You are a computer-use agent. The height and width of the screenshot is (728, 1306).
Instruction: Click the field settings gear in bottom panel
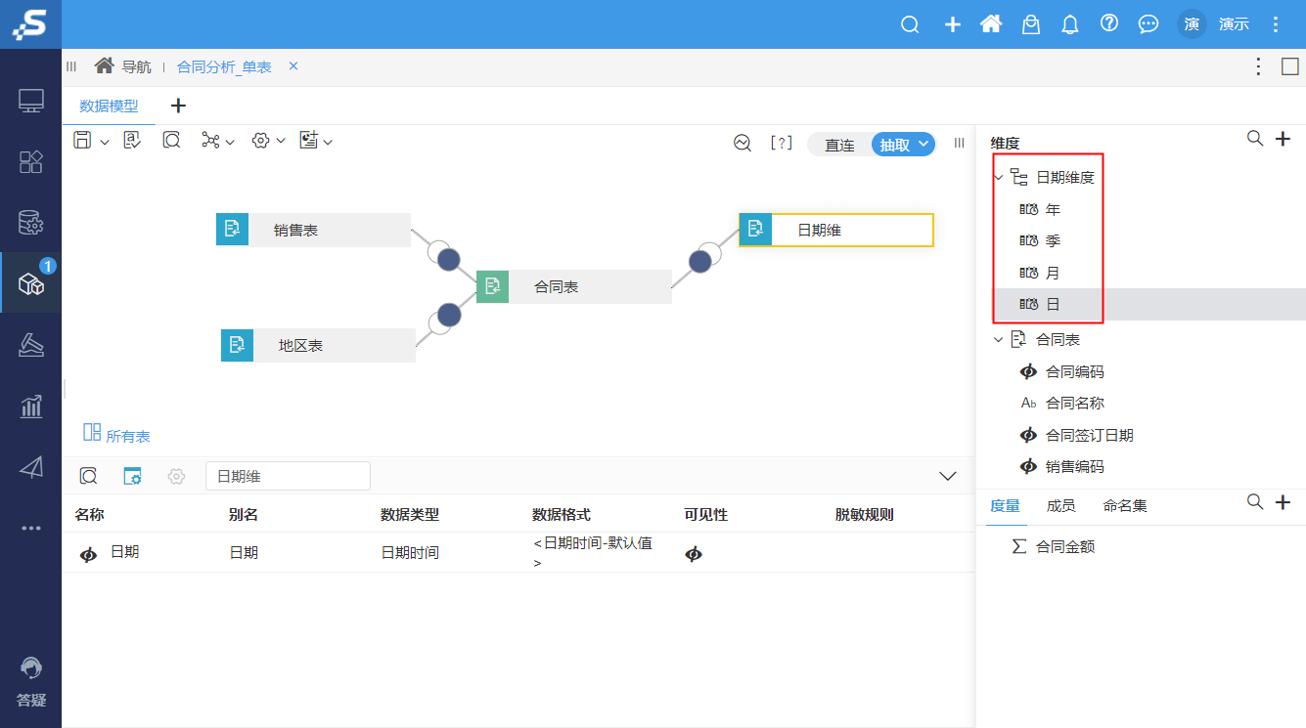(176, 476)
